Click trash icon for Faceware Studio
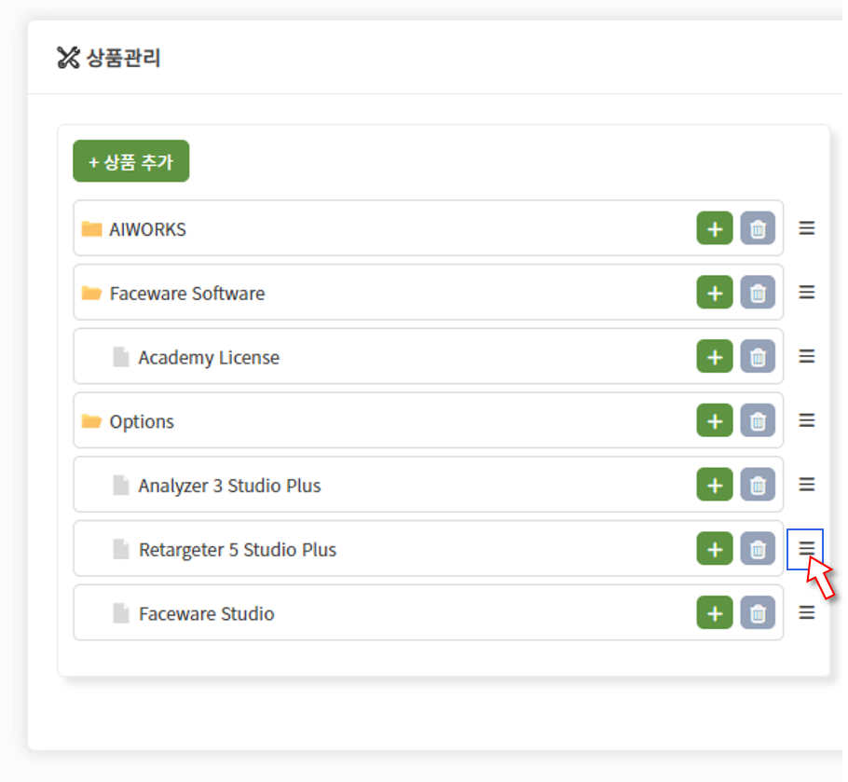This screenshot has height=782, width=848. coord(757,612)
